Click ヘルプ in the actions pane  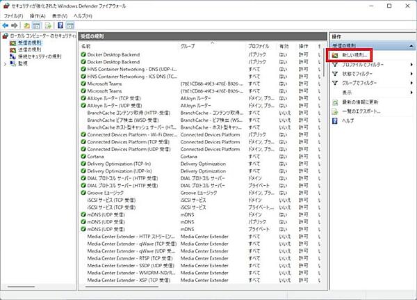click(348, 120)
